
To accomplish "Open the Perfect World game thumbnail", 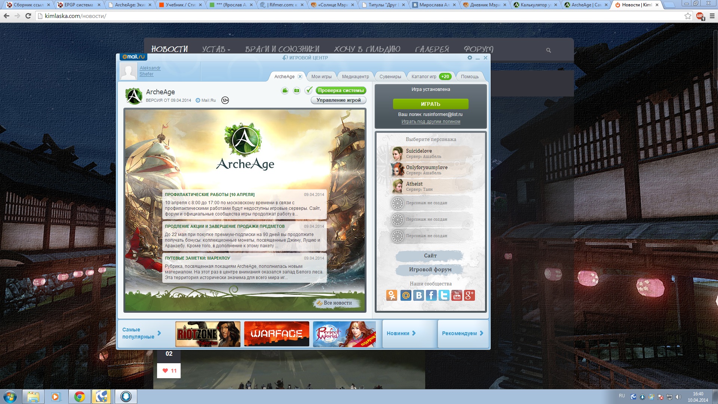I will click(x=344, y=334).
